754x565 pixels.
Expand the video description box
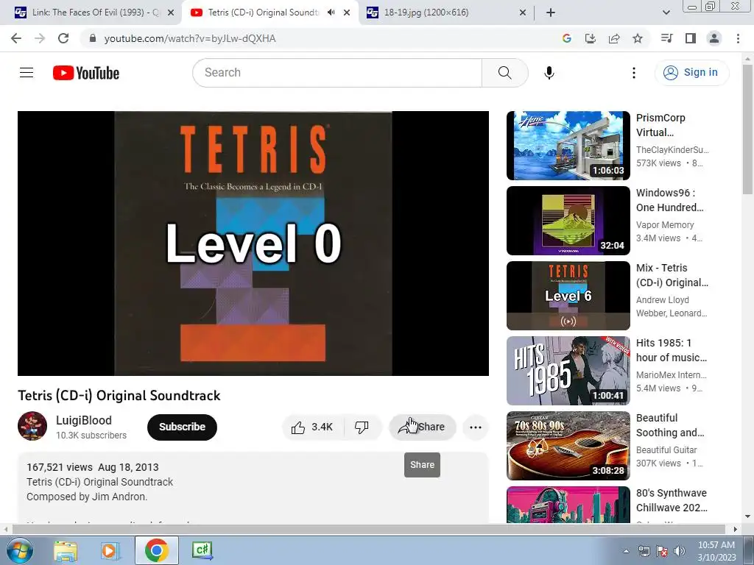point(253,488)
